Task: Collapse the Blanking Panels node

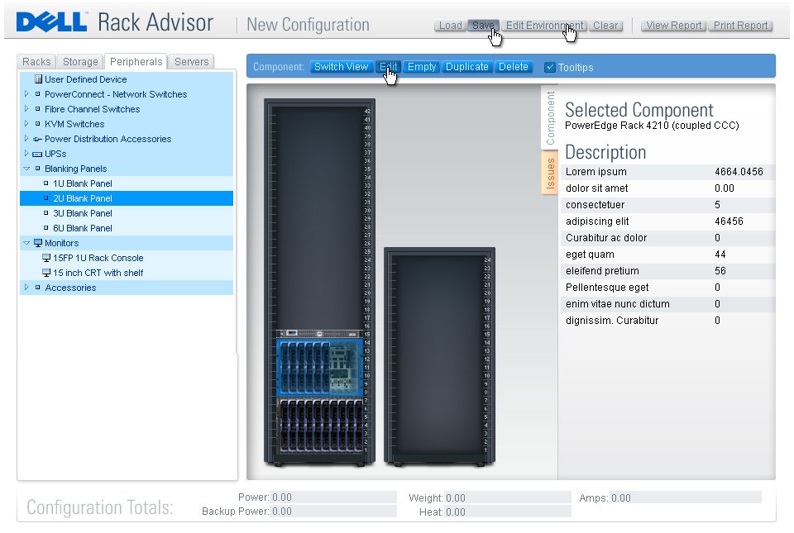Action: pos(26,169)
